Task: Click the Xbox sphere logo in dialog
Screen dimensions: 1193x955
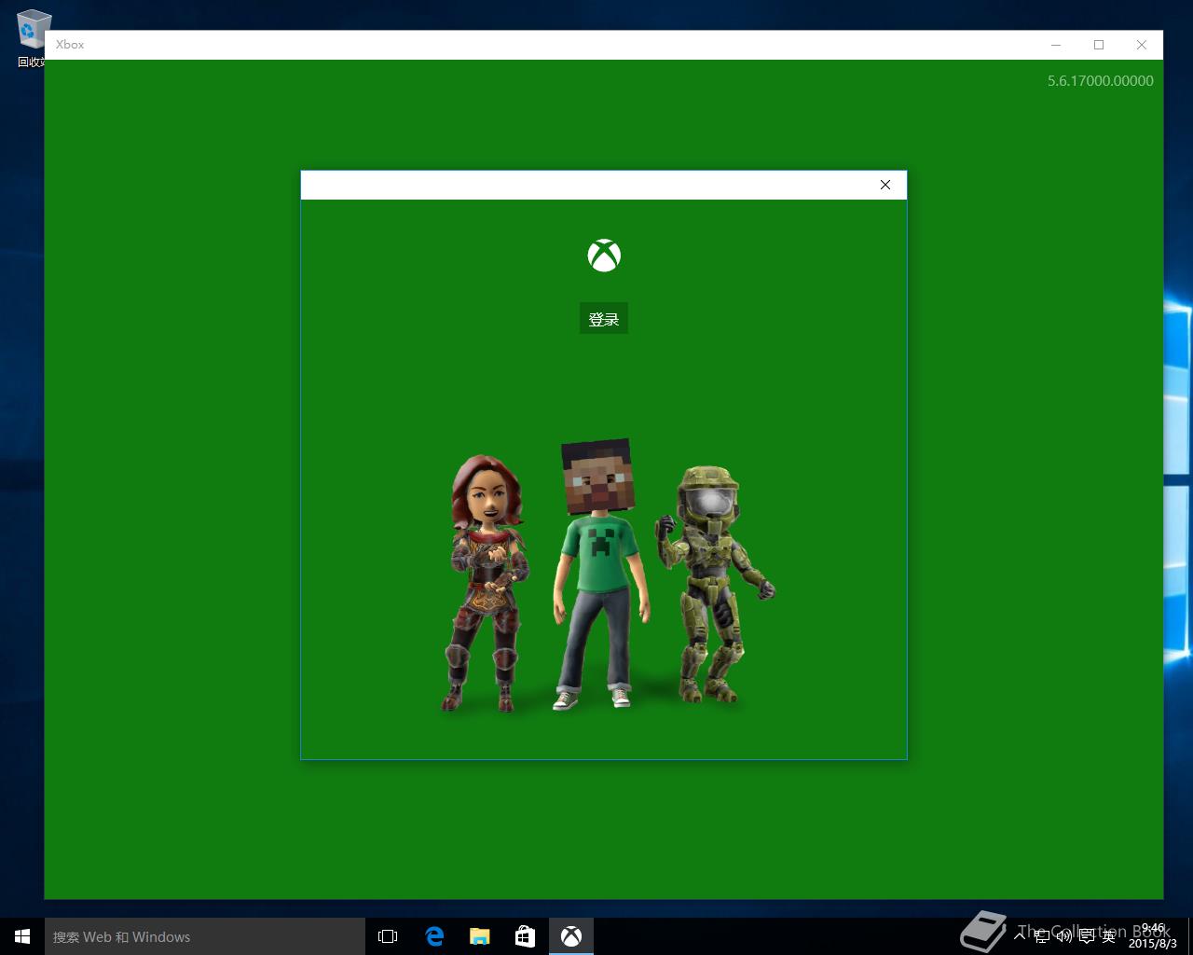Action: point(604,255)
